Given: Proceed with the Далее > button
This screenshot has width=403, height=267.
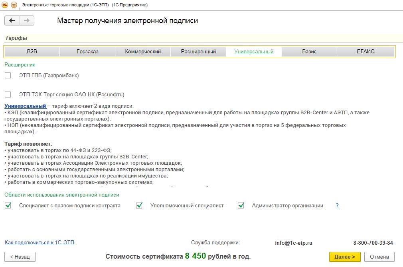Looking at the screenshot, I should pos(345,257).
